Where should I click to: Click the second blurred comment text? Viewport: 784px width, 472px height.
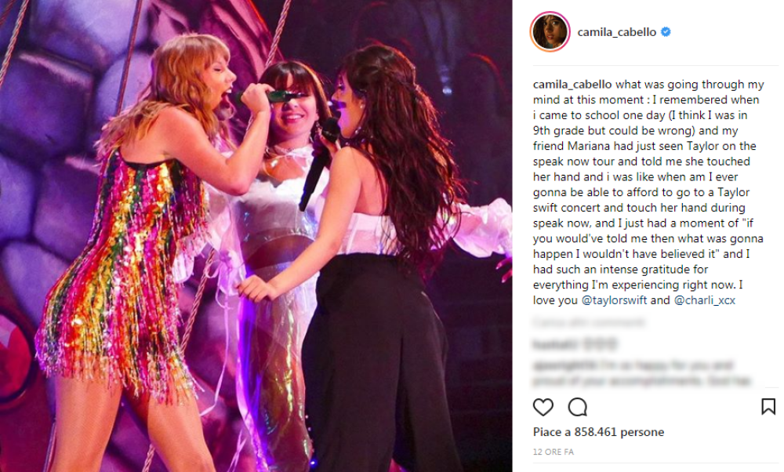pyautogui.click(x=642, y=373)
